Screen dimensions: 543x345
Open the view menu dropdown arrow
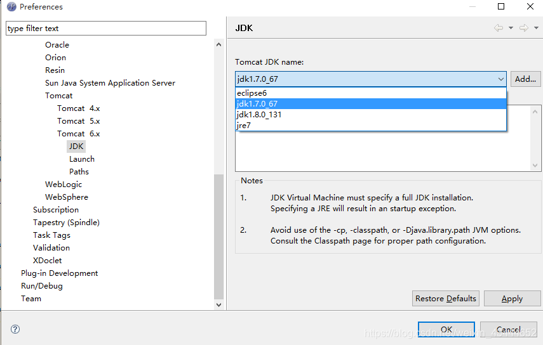[536, 28]
